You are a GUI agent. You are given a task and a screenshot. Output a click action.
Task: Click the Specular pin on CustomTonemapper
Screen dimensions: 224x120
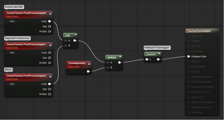[x=189, y=46]
